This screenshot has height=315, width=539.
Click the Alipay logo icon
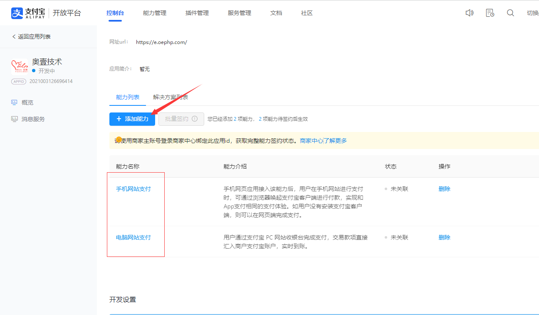click(x=16, y=13)
